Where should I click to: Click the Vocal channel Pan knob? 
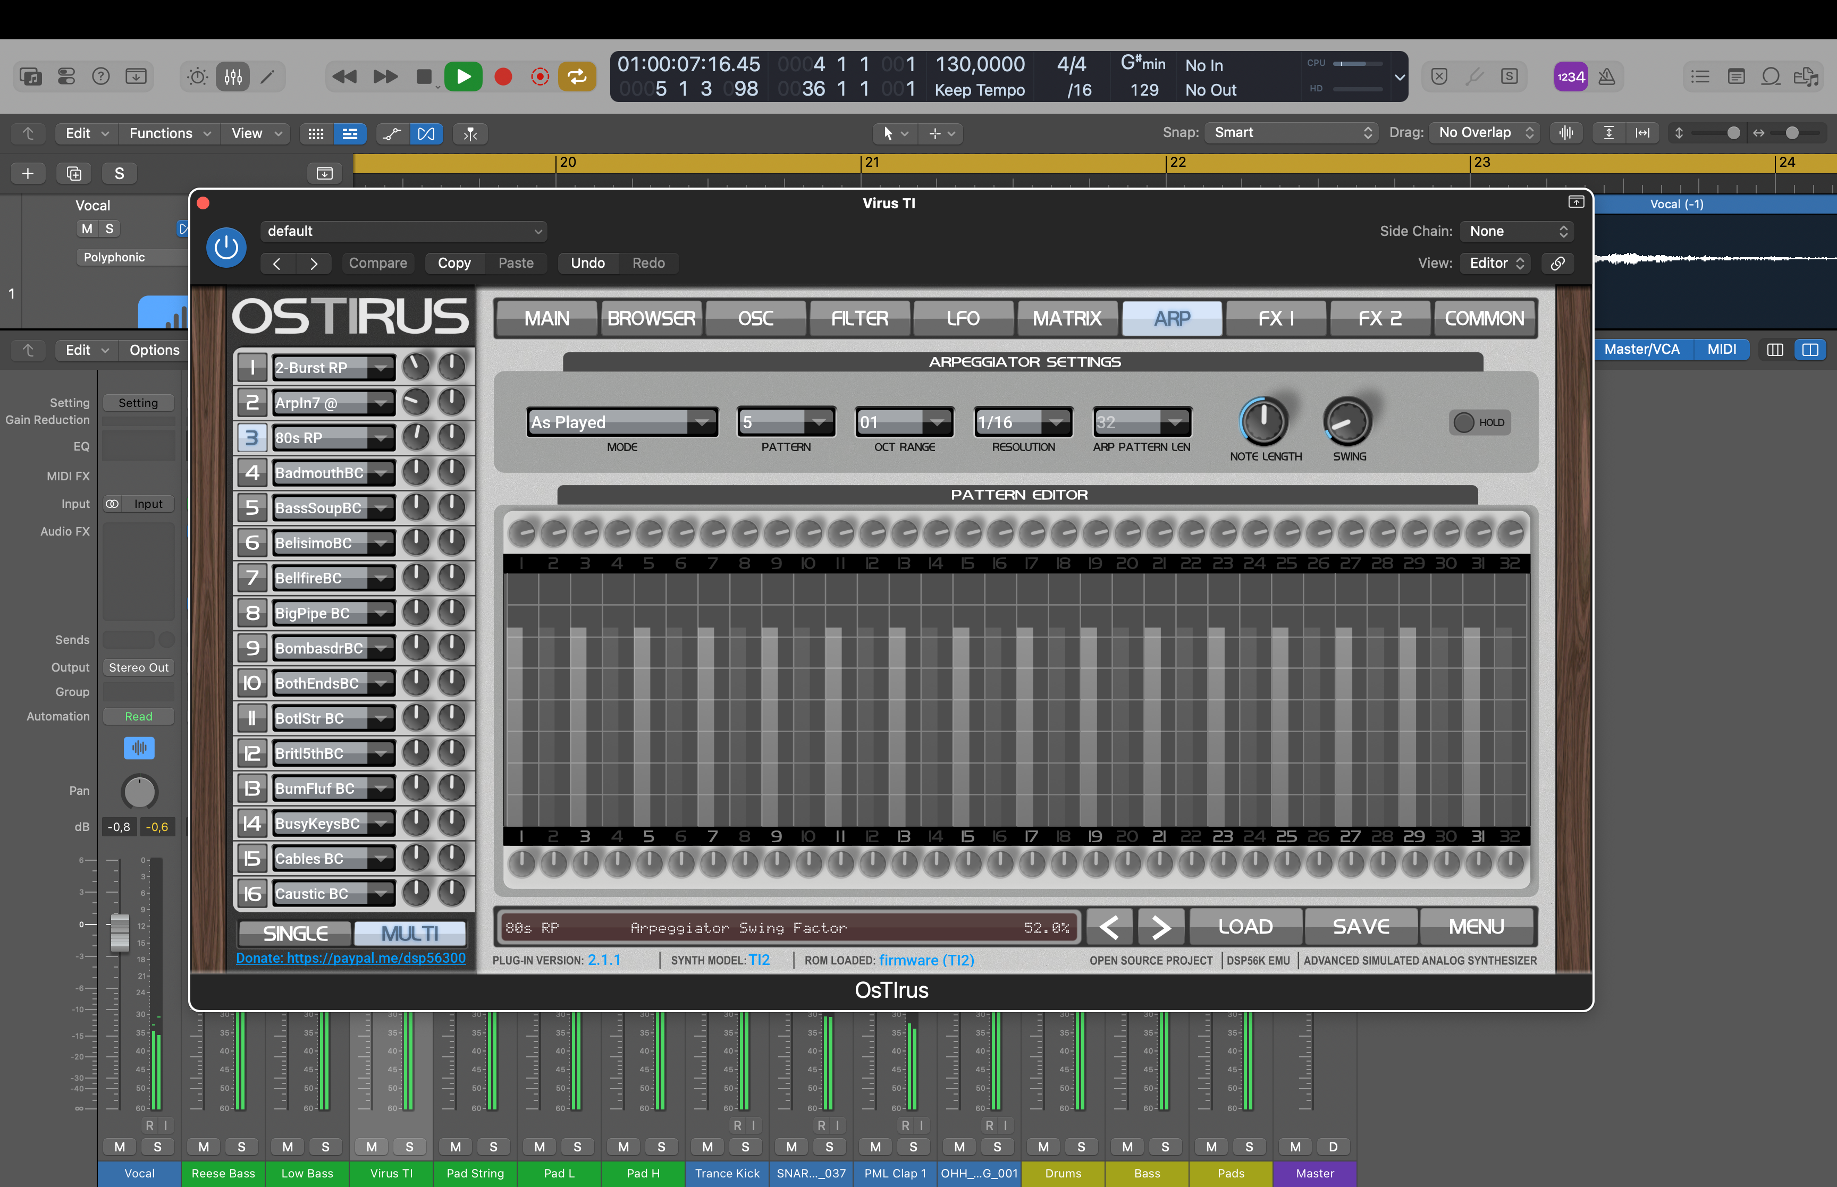pos(139,792)
